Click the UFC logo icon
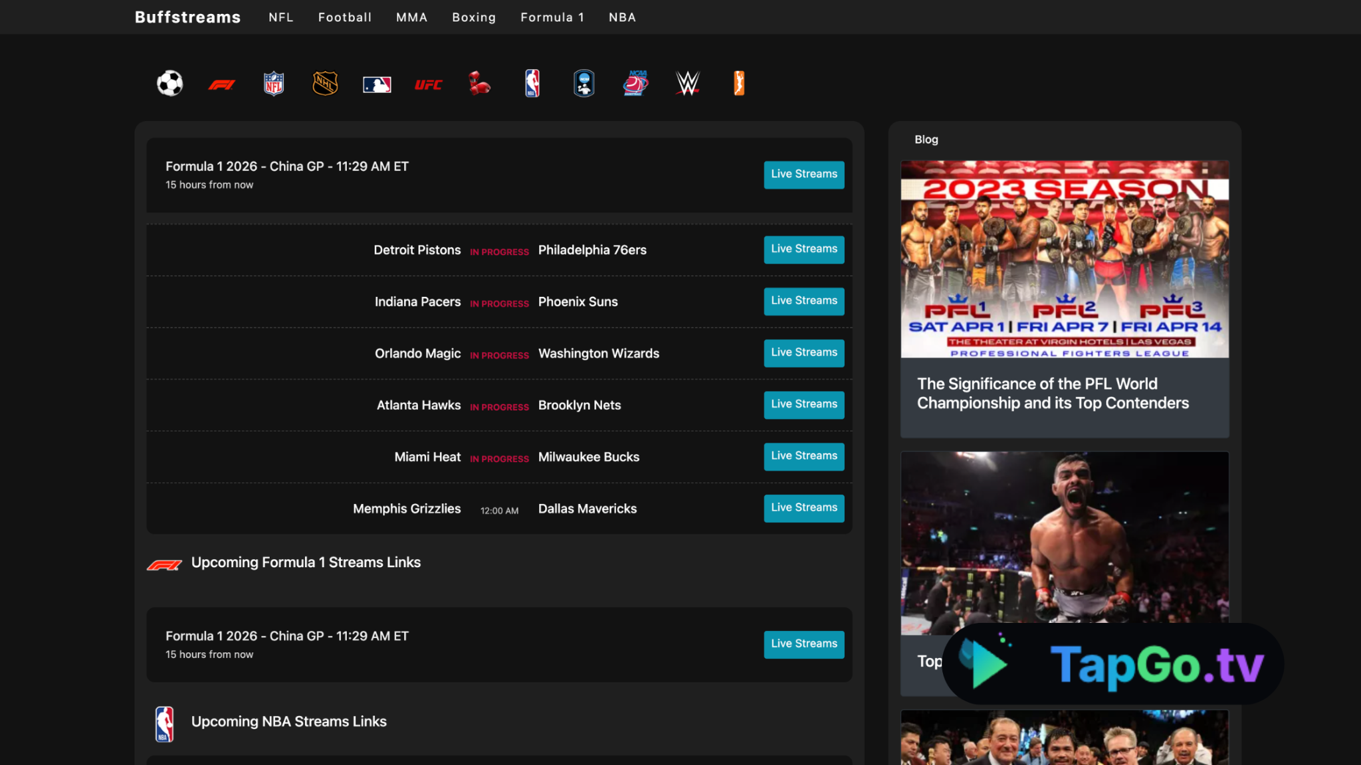Screen dimensions: 1361x765 [429, 84]
